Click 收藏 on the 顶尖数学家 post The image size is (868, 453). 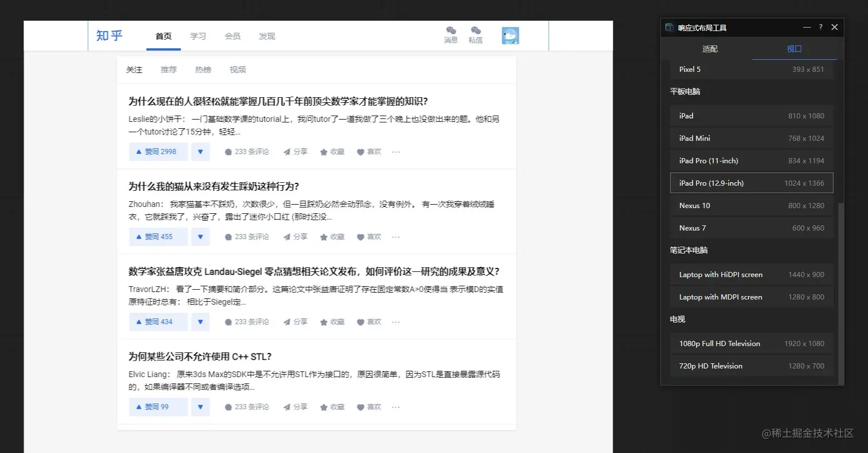332,152
